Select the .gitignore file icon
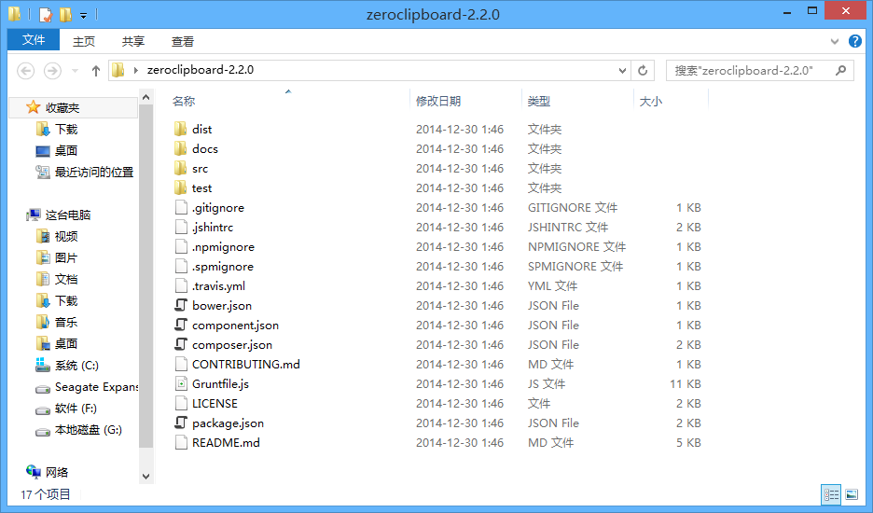This screenshot has height=513, width=873. click(x=181, y=207)
